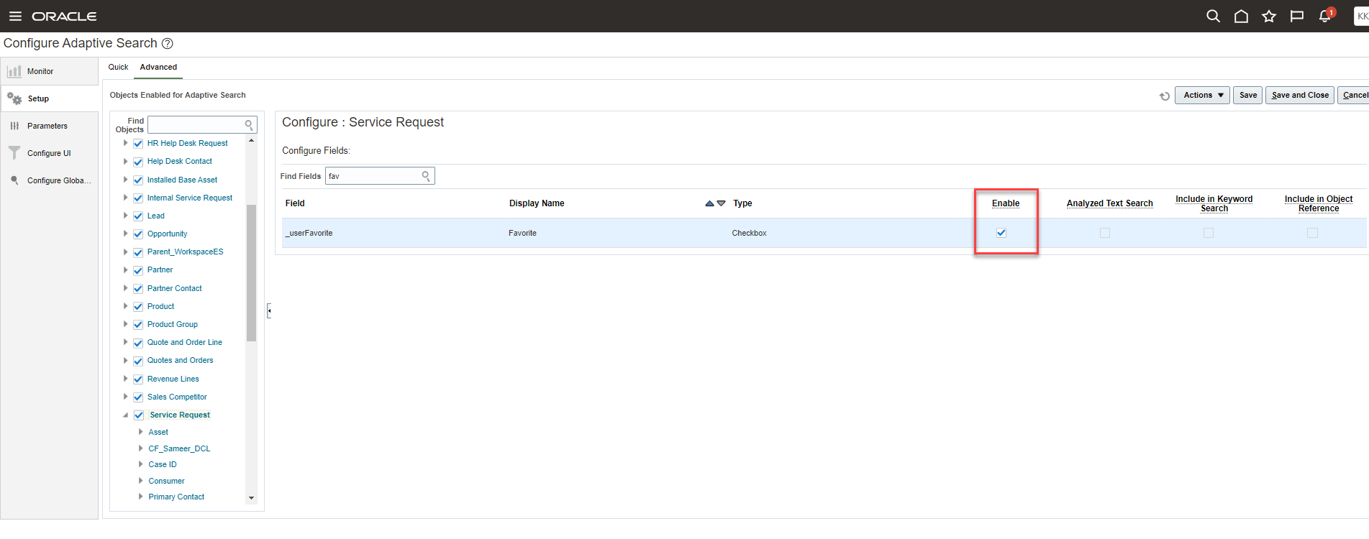Viewport: 1369px width, 539px height.
Task: Uncheck the Service Request checkbox
Action: coord(139,415)
